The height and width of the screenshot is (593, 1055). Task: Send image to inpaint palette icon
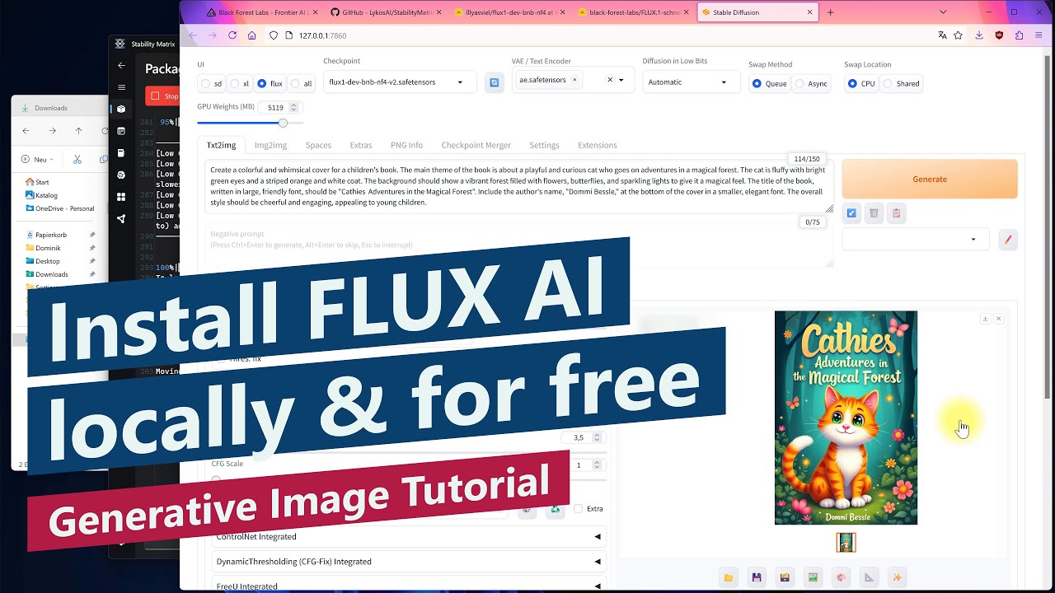point(841,577)
